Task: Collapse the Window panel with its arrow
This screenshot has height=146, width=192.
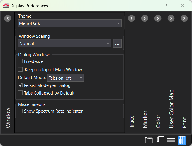Action: (x=8, y=18)
